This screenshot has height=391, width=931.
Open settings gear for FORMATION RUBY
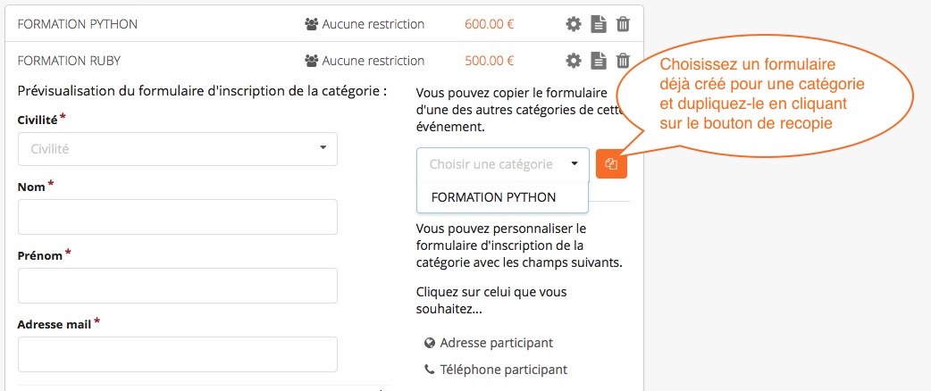point(573,61)
